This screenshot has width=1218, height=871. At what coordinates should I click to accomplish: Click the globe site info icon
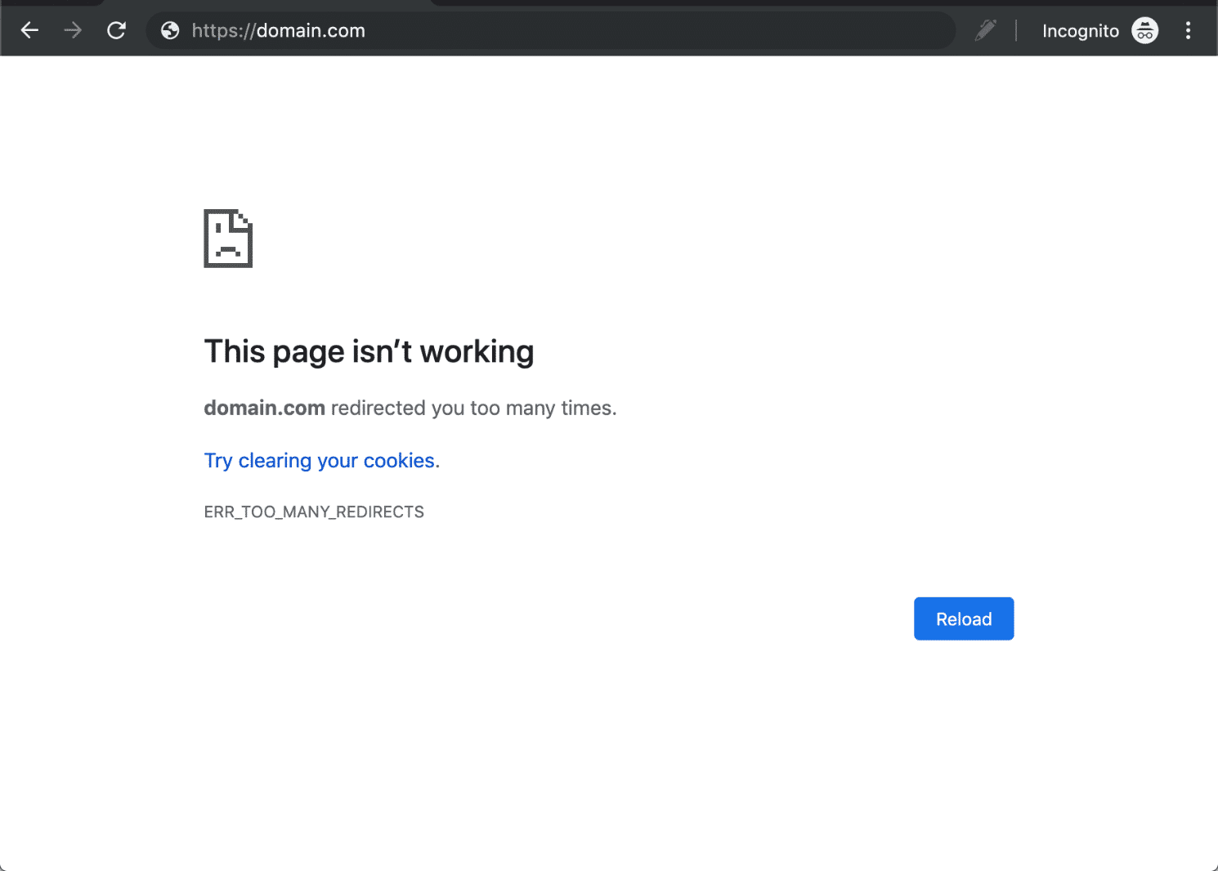coord(170,31)
